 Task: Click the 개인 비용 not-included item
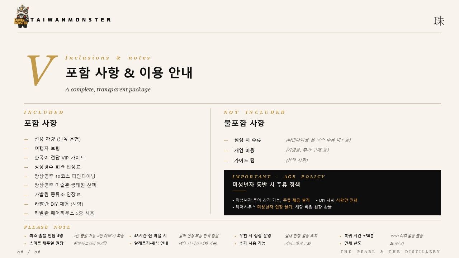point(244,150)
